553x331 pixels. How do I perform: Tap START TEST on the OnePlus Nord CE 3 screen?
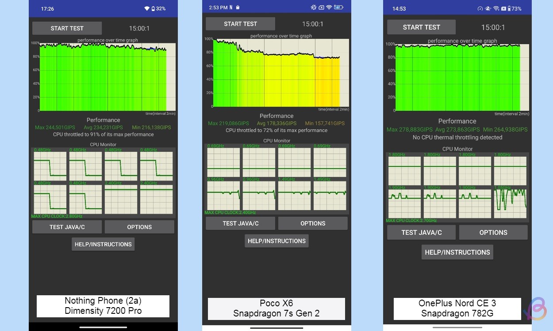point(421,27)
